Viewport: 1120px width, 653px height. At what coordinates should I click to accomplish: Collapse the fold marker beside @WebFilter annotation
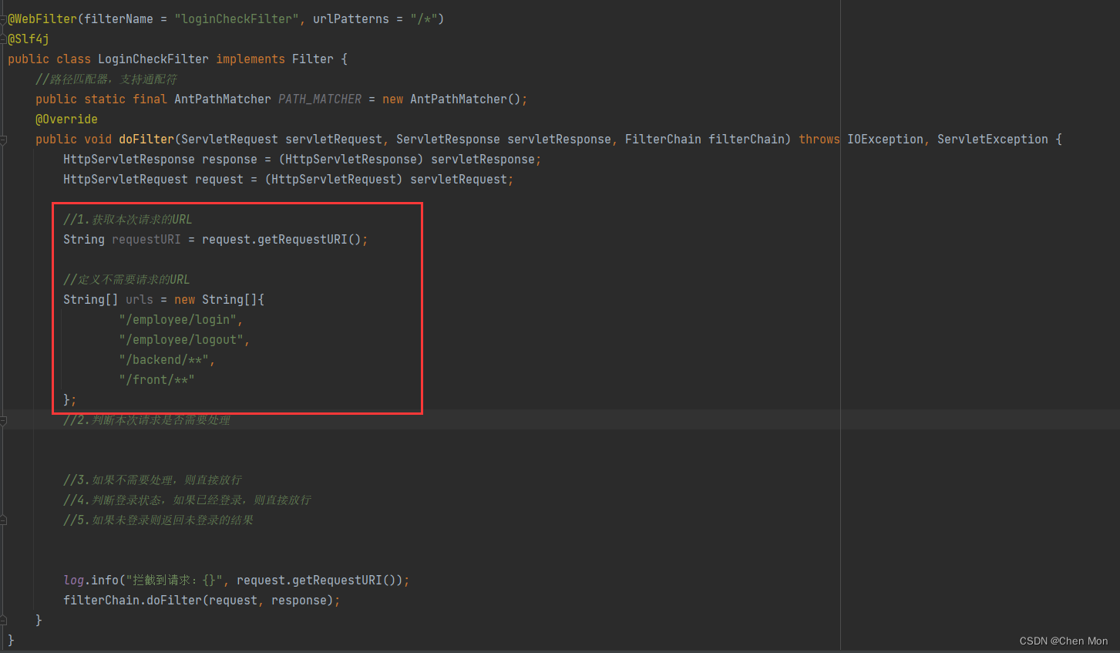tap(4, 19)
